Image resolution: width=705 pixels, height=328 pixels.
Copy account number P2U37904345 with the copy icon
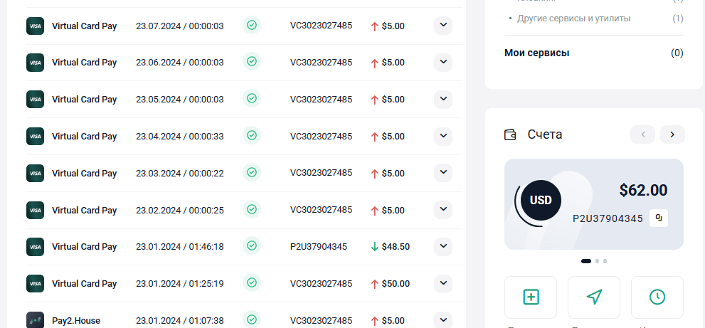pyautogui.click(x=659, y=218)
